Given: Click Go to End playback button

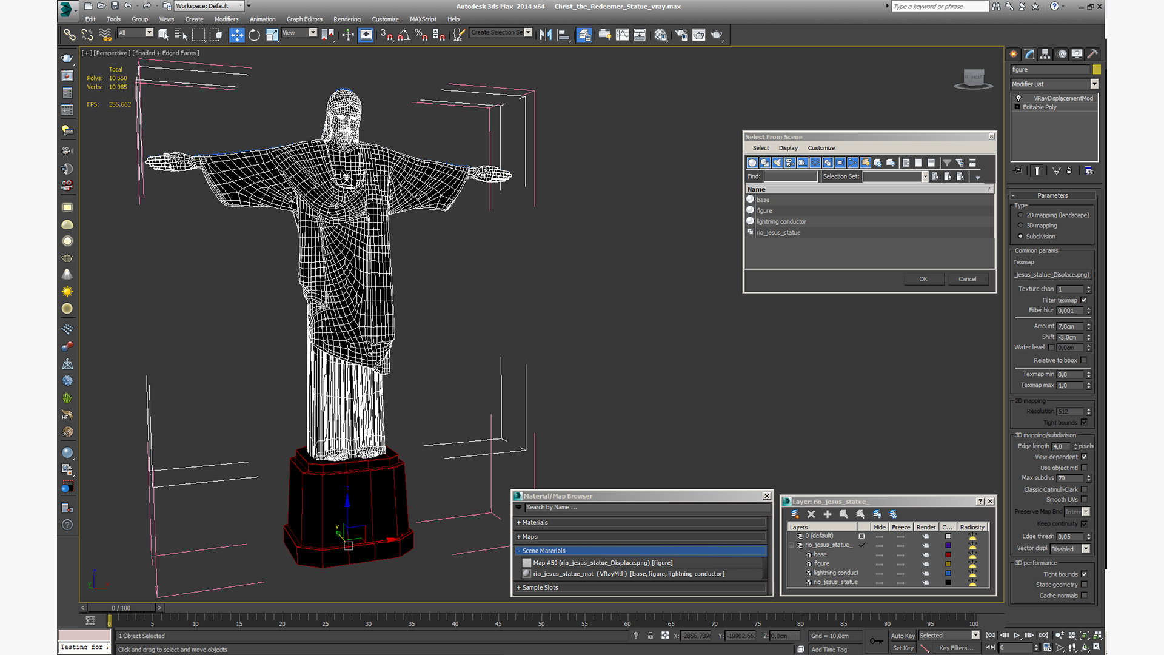Looking at the screenshot, I should tap(1043, 635).
